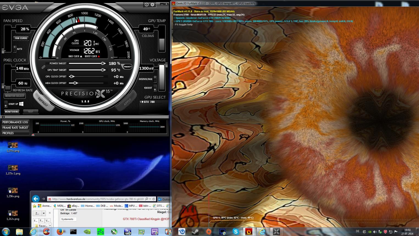This screenshot has width=419, height=236.
Task: Open Firefox from the taskbar
Action: (60, 232)
